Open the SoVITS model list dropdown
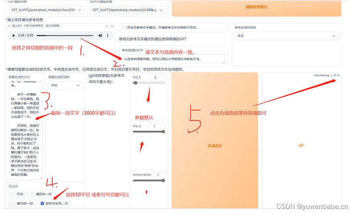 click(127, 10)
